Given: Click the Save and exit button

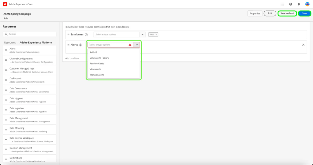Looking at the screenshot, I should (x=287, y=13).
